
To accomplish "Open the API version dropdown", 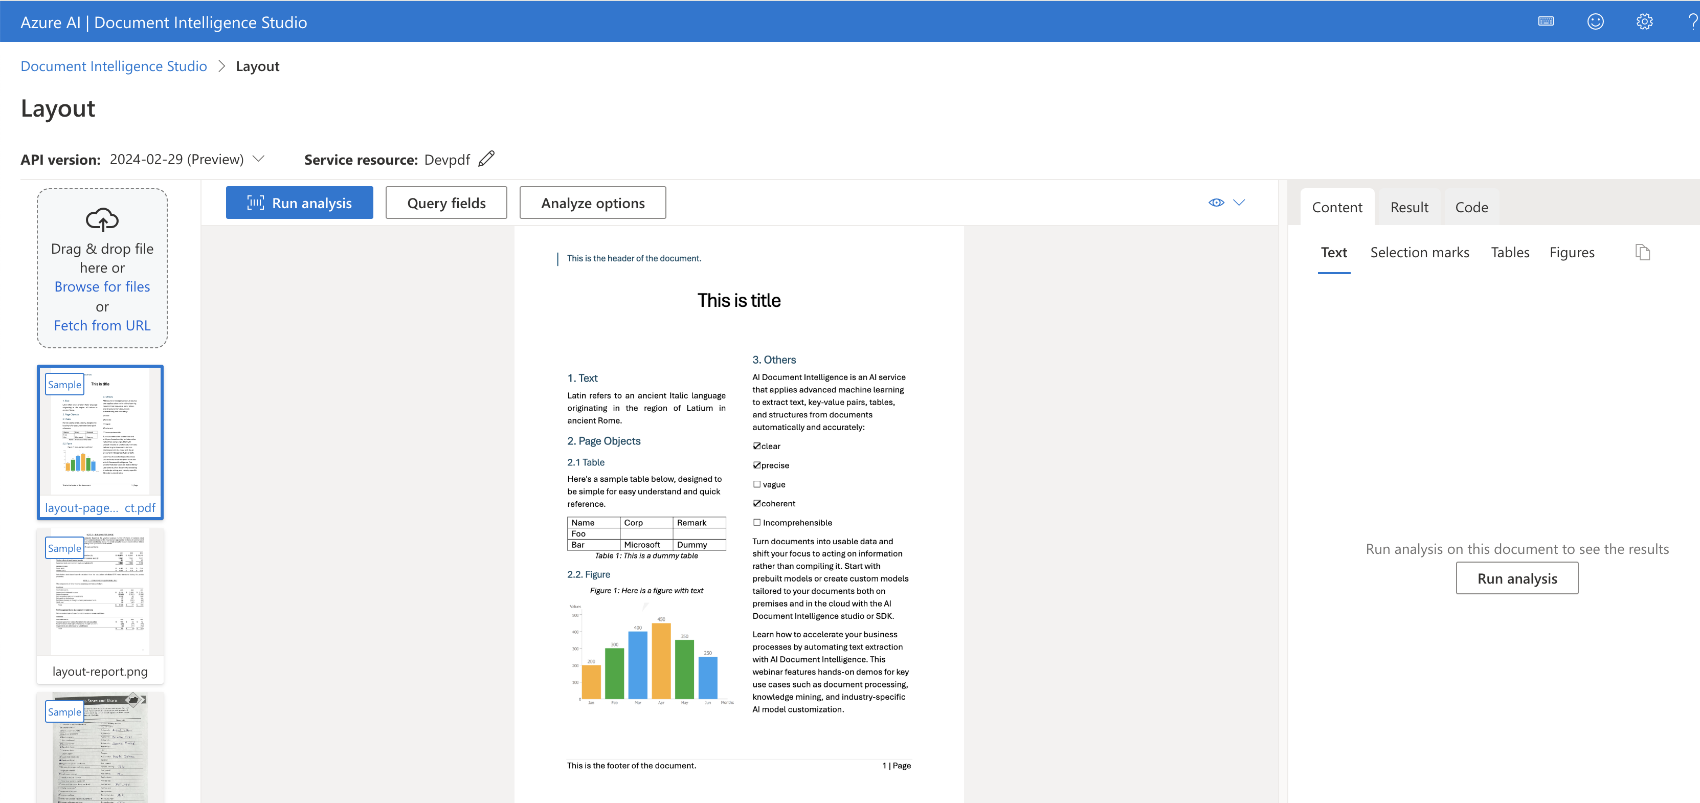I will click(x=258, y=159).
